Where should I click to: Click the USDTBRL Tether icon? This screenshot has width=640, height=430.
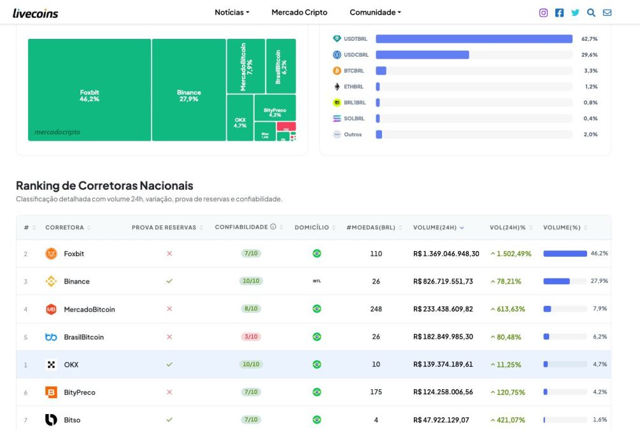click(x=337, y=39)
